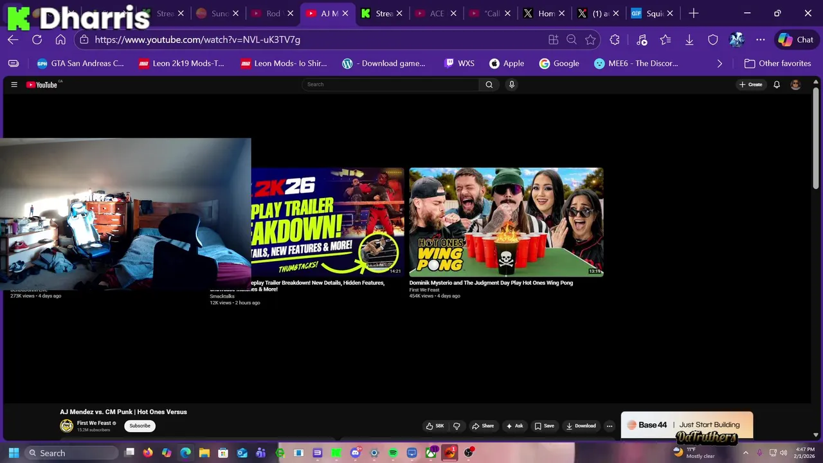This screenshot has width=823, height=463.
Task: Open YouTube notifications bell
Action: tap(777, 85)
